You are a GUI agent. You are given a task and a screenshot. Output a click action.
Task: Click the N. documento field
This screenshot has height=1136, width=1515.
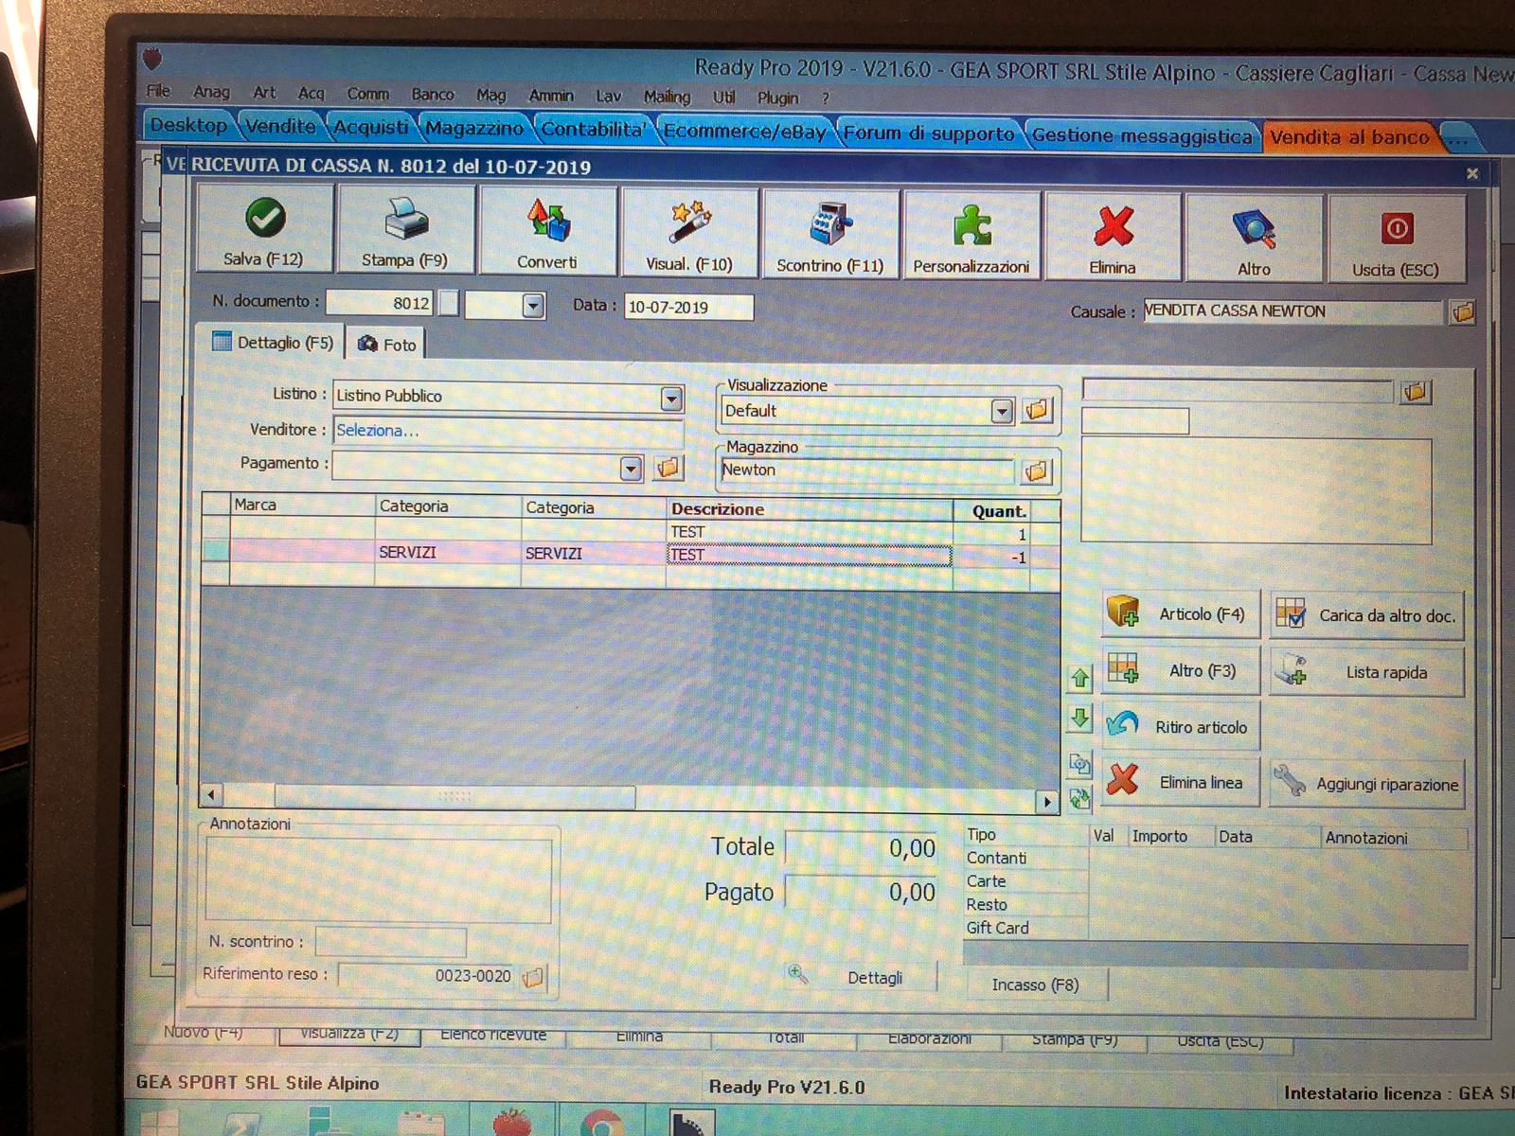coord(380,303)
